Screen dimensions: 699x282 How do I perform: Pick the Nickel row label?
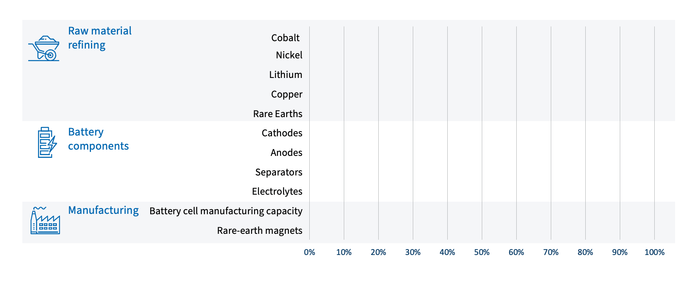(x=289, y=55)
